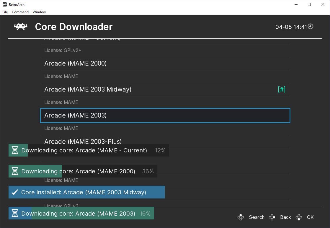Click the Core Downloader heading
The width and height of the screenshot is (330, 228).
74,27
